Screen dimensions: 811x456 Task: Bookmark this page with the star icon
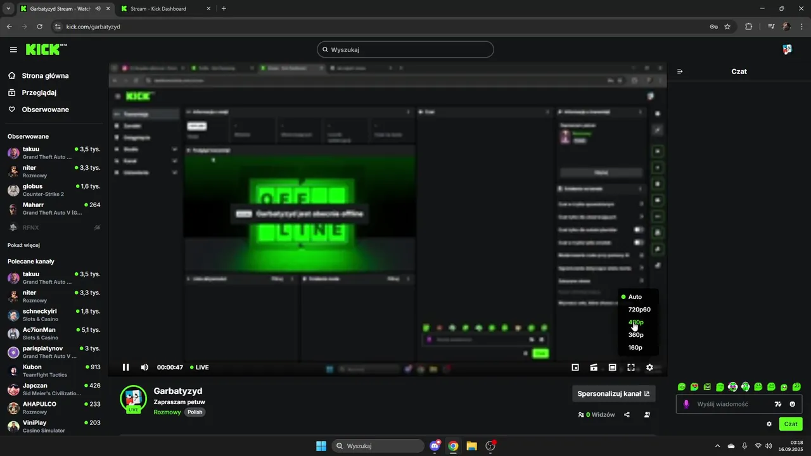(x=727, y=27)
